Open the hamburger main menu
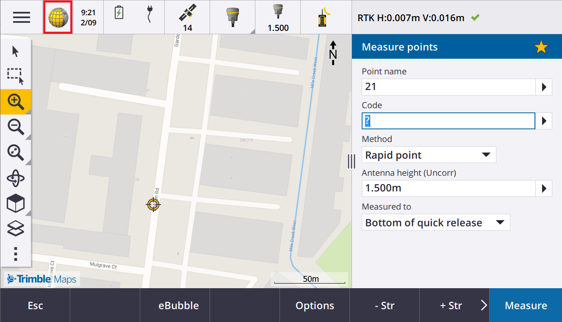 click(x=21, y=17)
